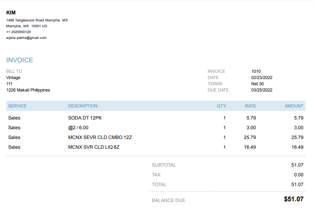The image size is (314, 211).
Task: Click the bold $51.07 balance due amount
Action: 293,199
